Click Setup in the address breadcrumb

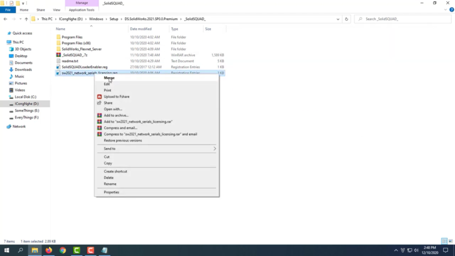click(114, 19)
